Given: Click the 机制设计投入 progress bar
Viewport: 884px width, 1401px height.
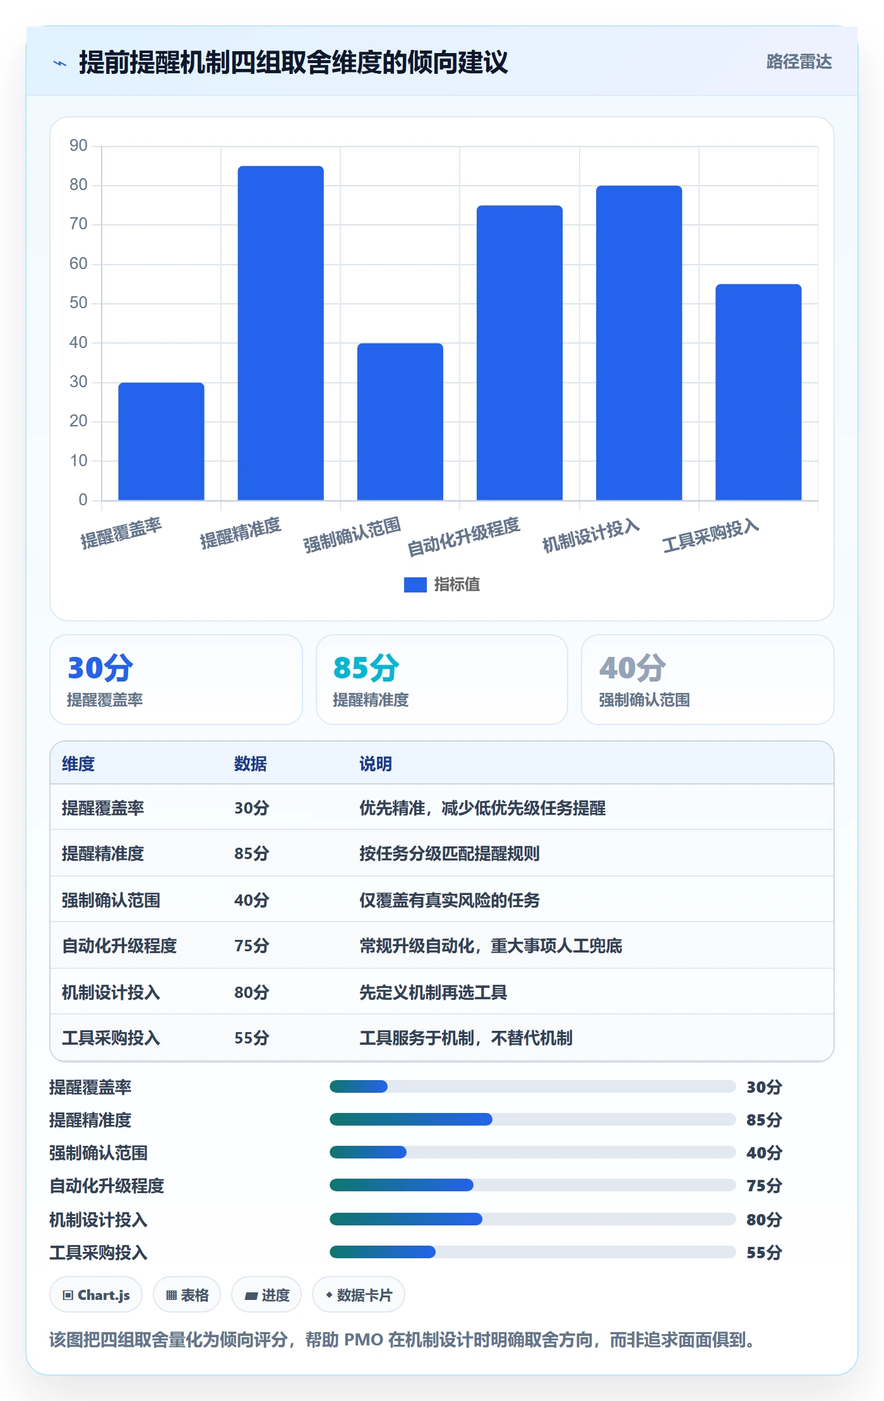Looking at the screenshot, I should (533, 1219).
